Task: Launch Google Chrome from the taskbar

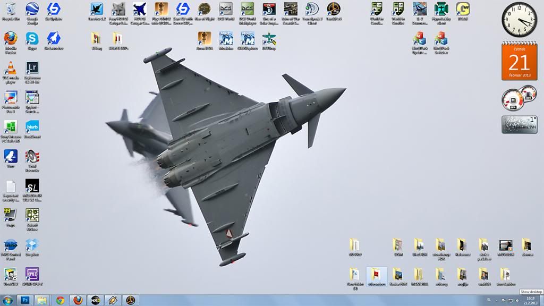Action: (59, 300)
